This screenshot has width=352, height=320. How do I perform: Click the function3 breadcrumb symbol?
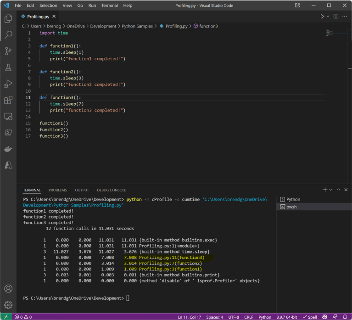click(x=208, y=26)
